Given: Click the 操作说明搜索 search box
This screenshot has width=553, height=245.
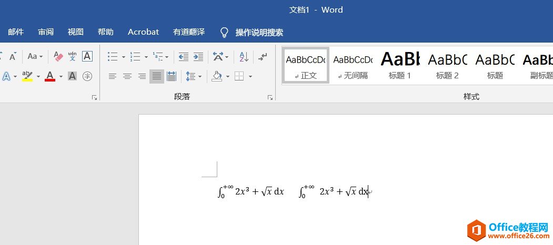Looking at the screenshot, I should (x=259, y=32).
